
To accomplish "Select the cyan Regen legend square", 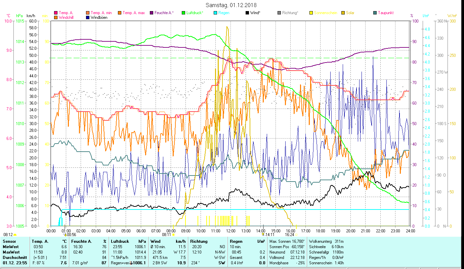I will point(215,13).
